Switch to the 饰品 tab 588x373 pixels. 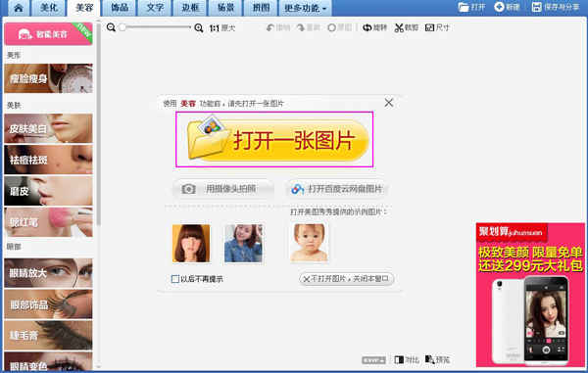[x=120, y=8]
